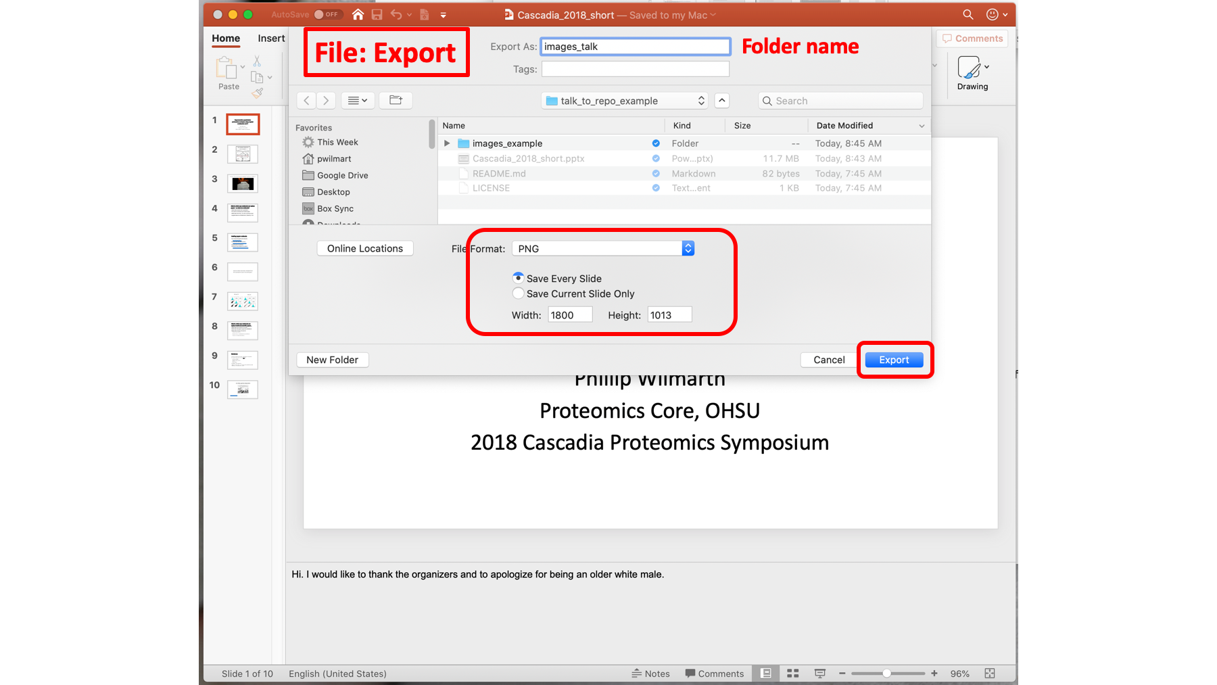Click the Cancel button
The width and height of the screenshot is (1217, 685).
click(x=829, y=360)
